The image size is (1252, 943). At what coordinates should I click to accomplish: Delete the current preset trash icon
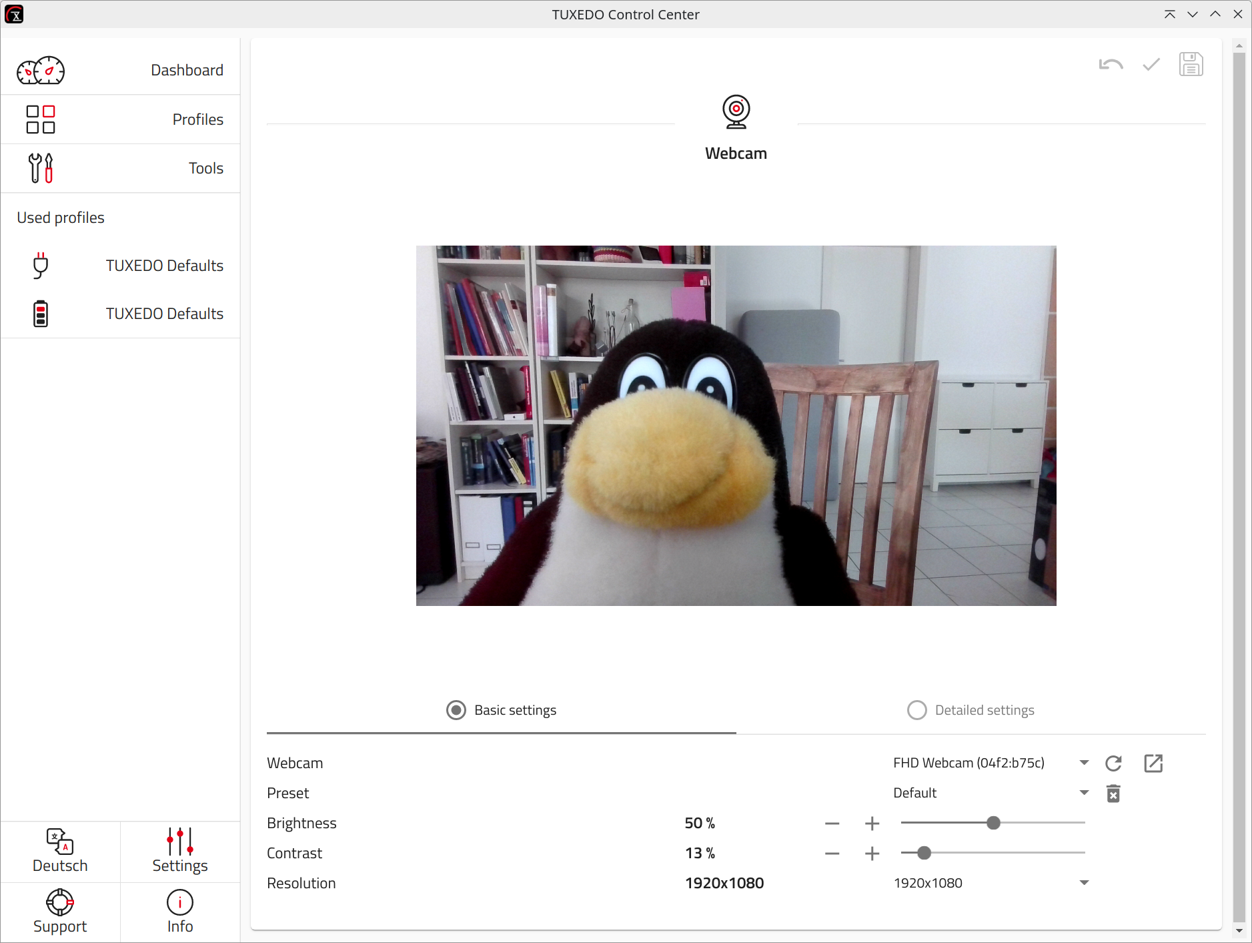coord(1113,794)
